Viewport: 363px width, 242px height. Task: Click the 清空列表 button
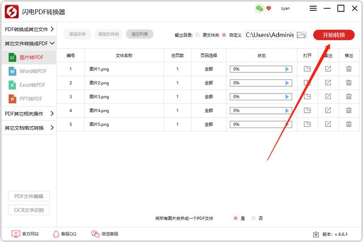pos(139,35)
